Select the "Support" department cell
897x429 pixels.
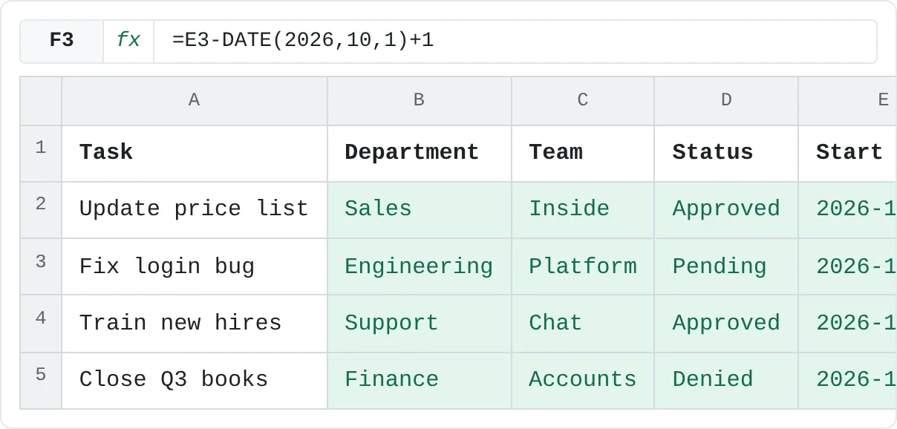420,323
